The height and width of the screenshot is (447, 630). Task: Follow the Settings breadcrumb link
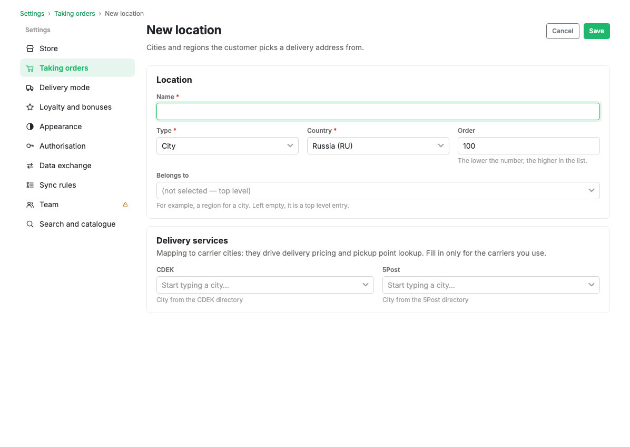[x=32, y=14]
